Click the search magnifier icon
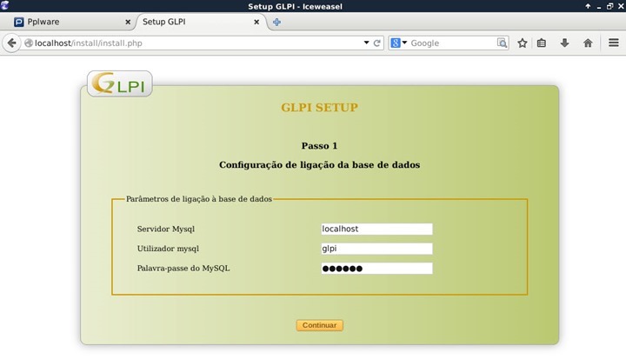This screenshot has width=626, height=359. tap(502, 43)
